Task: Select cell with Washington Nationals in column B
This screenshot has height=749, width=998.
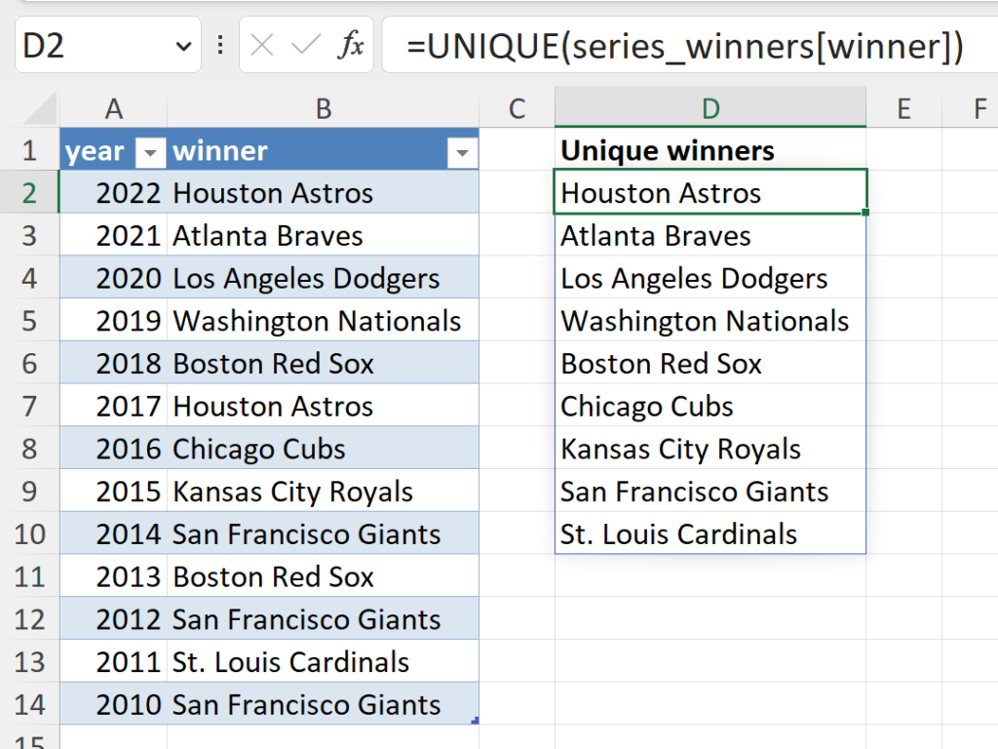Action: tap(323, 320)
